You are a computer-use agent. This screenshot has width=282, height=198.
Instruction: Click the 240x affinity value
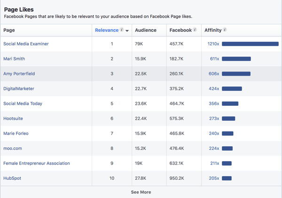pos(214,133)
